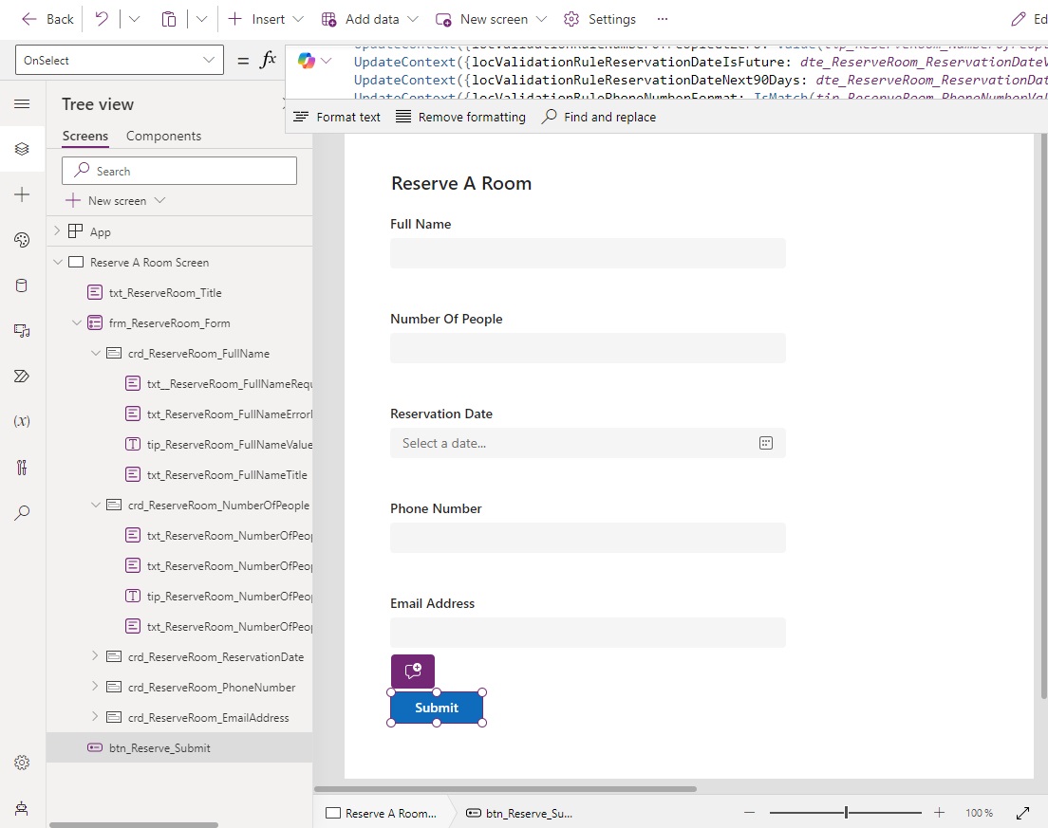Open the Add data dropdown
Viewport: 1048px width, 828px height.
point(373,18)
